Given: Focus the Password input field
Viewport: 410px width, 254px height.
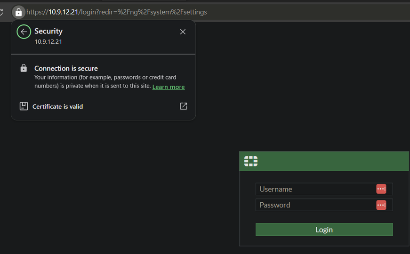Looking at the screenshot, I should 315,205.
